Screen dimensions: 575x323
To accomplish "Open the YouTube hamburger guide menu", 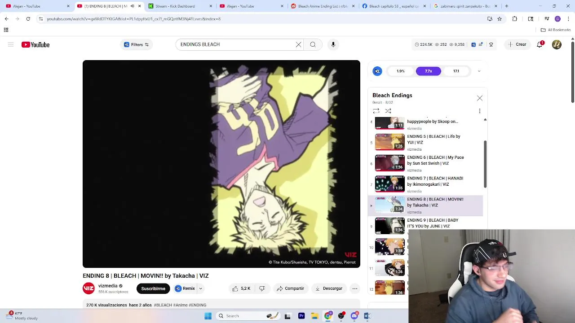I will pos(11,45).
